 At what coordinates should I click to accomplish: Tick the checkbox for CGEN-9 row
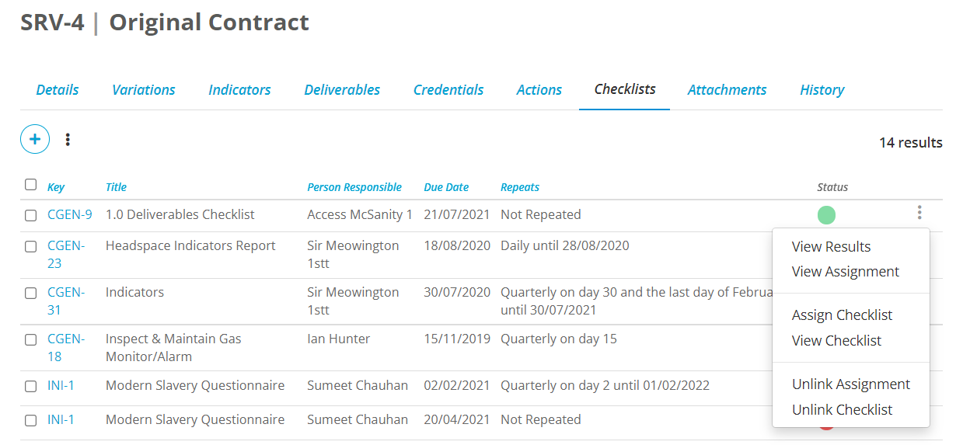pyautogui.click(x=30, y=215)
